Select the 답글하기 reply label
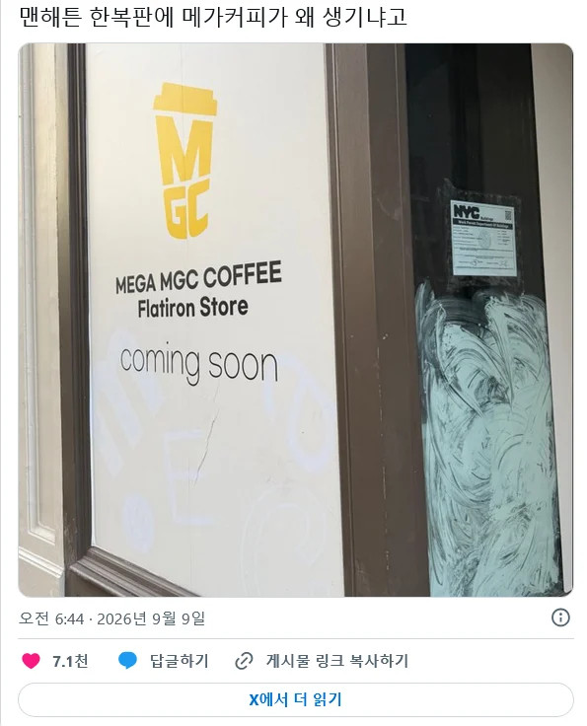The height and width of the screenshot is (726, 587). coord(180,661)
